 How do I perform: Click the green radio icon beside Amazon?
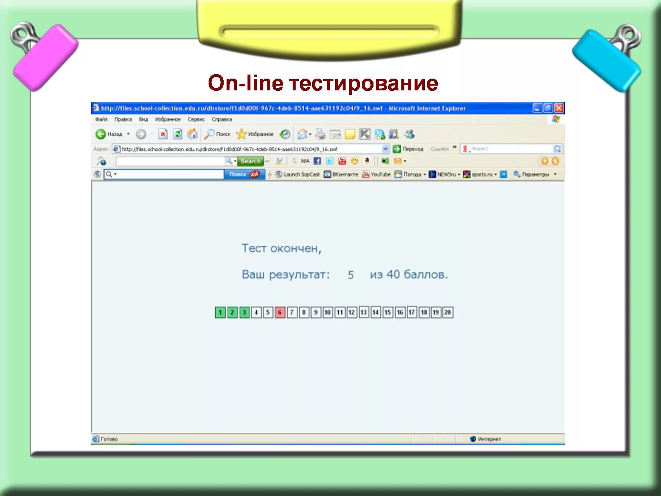click(x=385, y=161)
